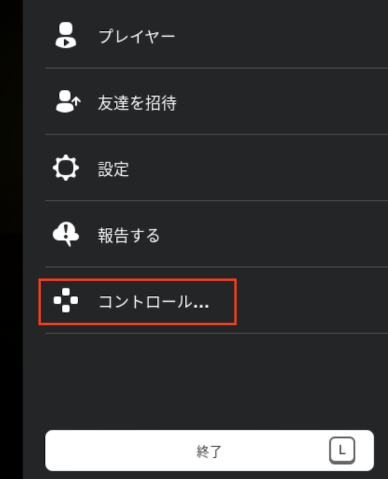Click the 終了 text label
Viewport: 388px width, 479px height.
(209, 451)
